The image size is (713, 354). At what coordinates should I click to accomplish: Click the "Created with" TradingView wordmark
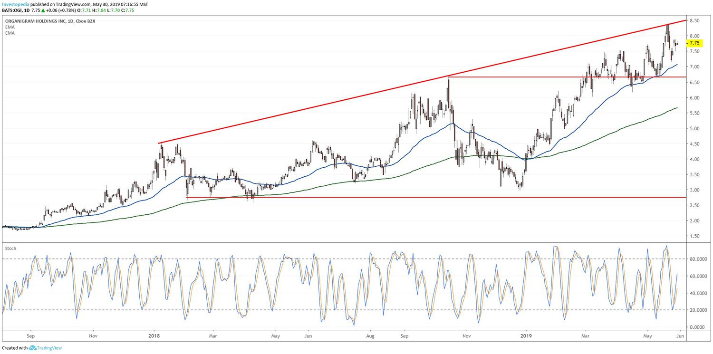coord(49,348)
